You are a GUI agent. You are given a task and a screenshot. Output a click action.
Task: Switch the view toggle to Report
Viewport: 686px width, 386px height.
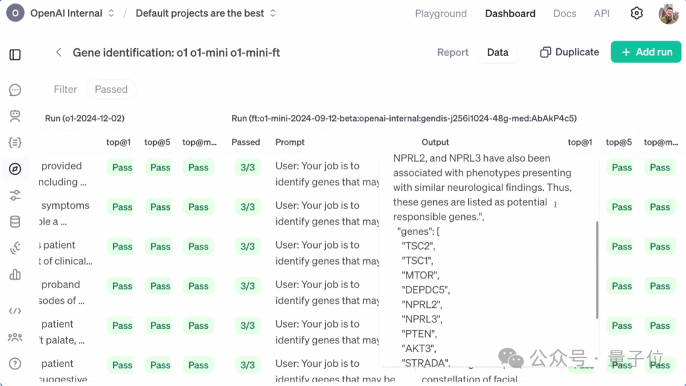coord(453,53)
